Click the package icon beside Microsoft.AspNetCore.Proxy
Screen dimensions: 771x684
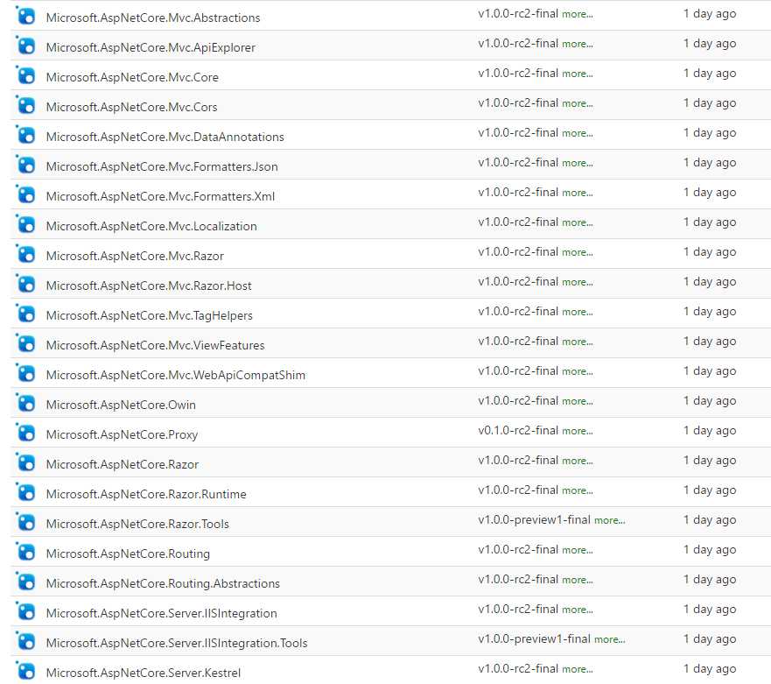[26, 433]
